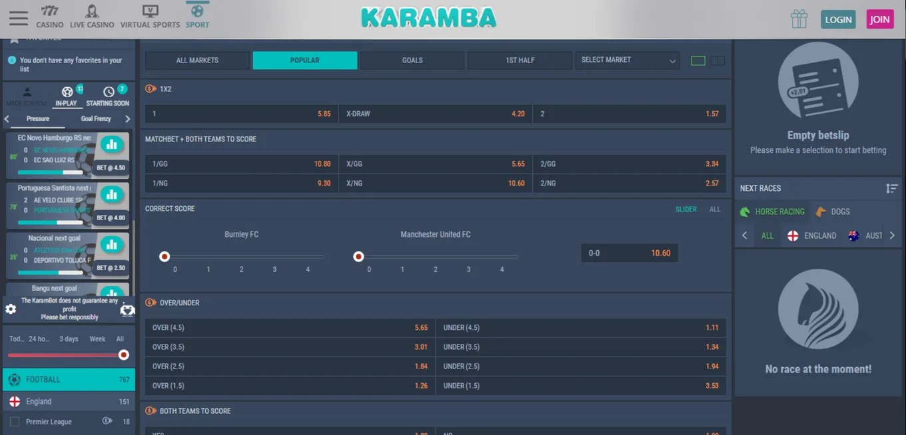
Task: Click the Login button
Action: pos(838,19)
